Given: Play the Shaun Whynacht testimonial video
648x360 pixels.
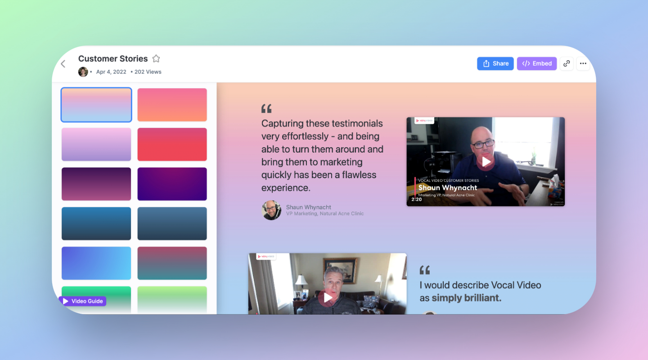Looking at the screenshot, I should click(486, 162).
